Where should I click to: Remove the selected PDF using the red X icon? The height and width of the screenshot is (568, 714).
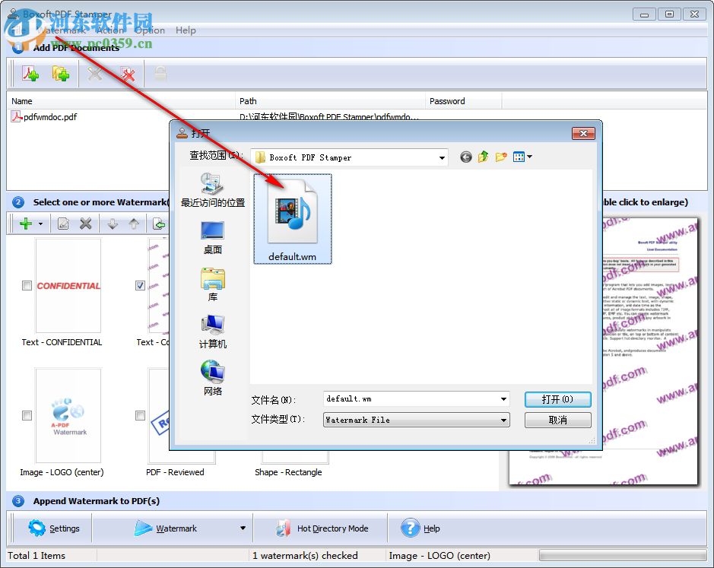[x=128, y=74]
